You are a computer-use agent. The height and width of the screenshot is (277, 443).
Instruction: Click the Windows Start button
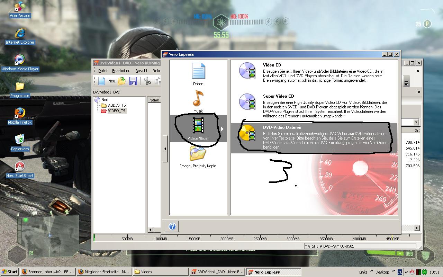[9, 272]
